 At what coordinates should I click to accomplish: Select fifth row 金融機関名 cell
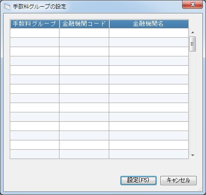(x=149, y=70)
